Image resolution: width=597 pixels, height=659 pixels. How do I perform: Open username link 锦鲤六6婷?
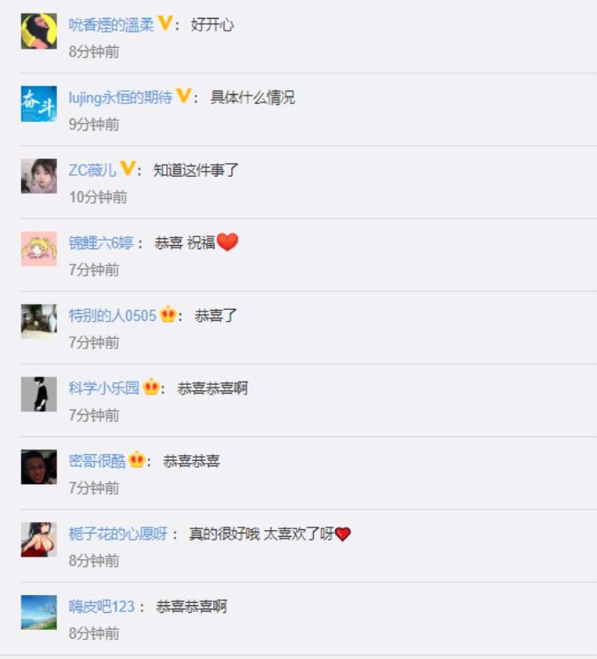(101, 243)
